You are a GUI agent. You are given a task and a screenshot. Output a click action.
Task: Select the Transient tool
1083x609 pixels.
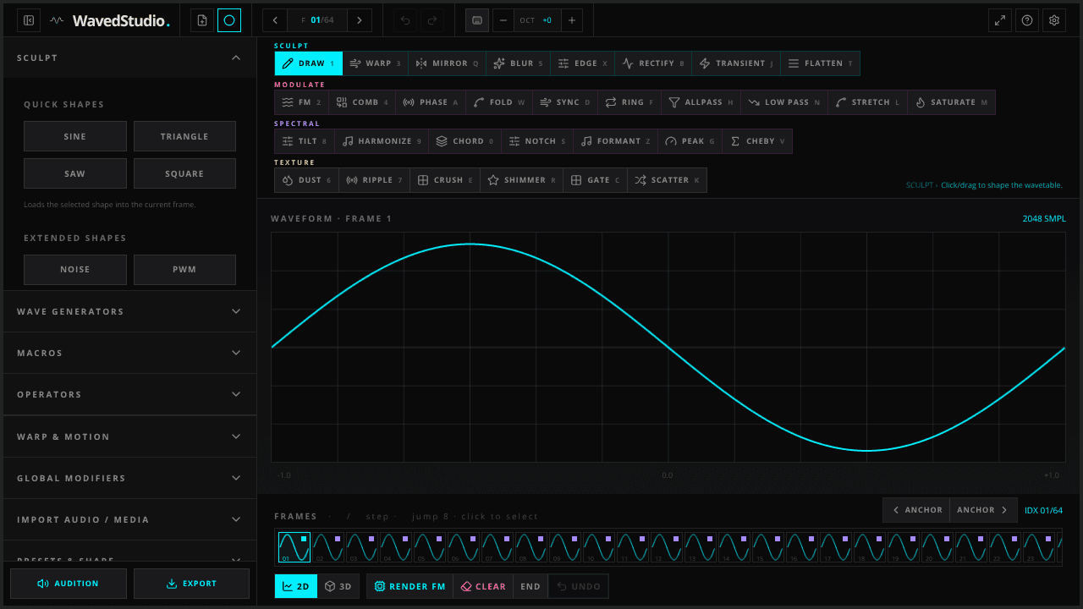[737, 63]
